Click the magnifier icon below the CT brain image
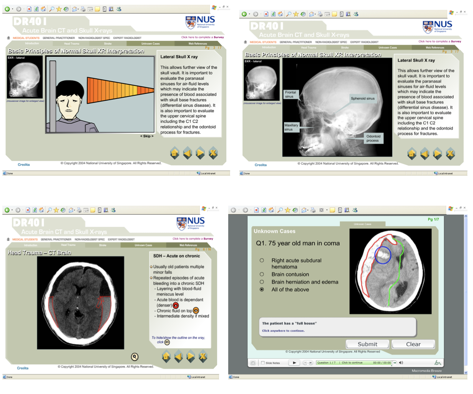The width and height of the screenshot is (473, 394). click(134, 357)
